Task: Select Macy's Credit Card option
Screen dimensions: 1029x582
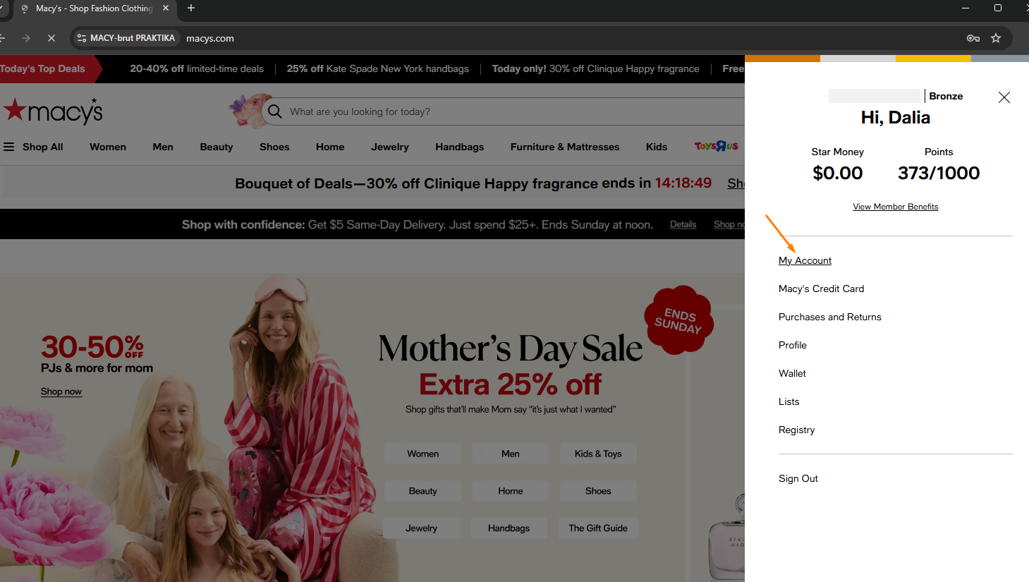Action: point(821,289)
